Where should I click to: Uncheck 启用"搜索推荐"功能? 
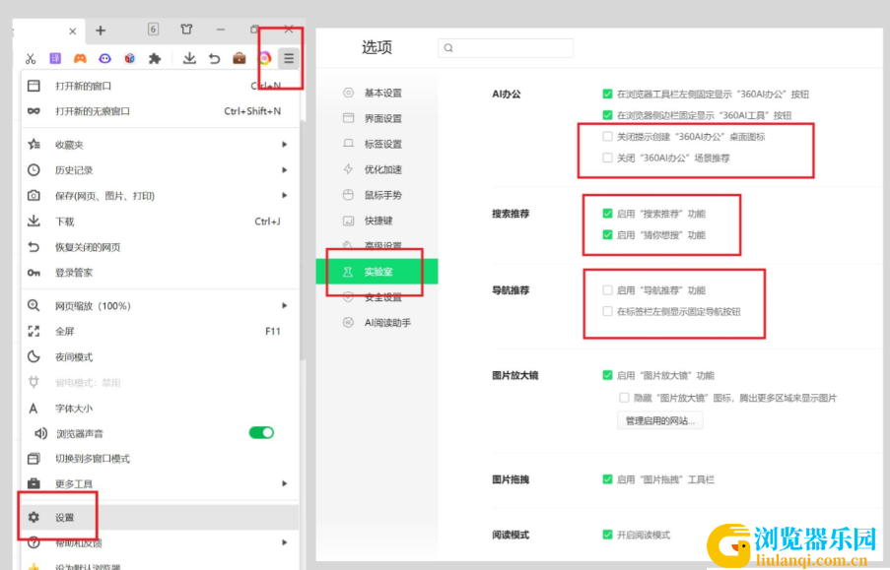point(607,214)
